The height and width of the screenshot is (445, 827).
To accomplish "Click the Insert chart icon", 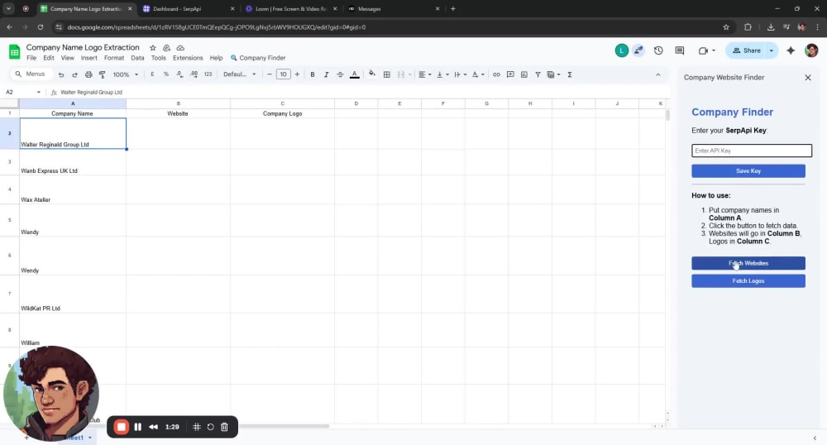I will pyautogui.click(x=523, y=75).
